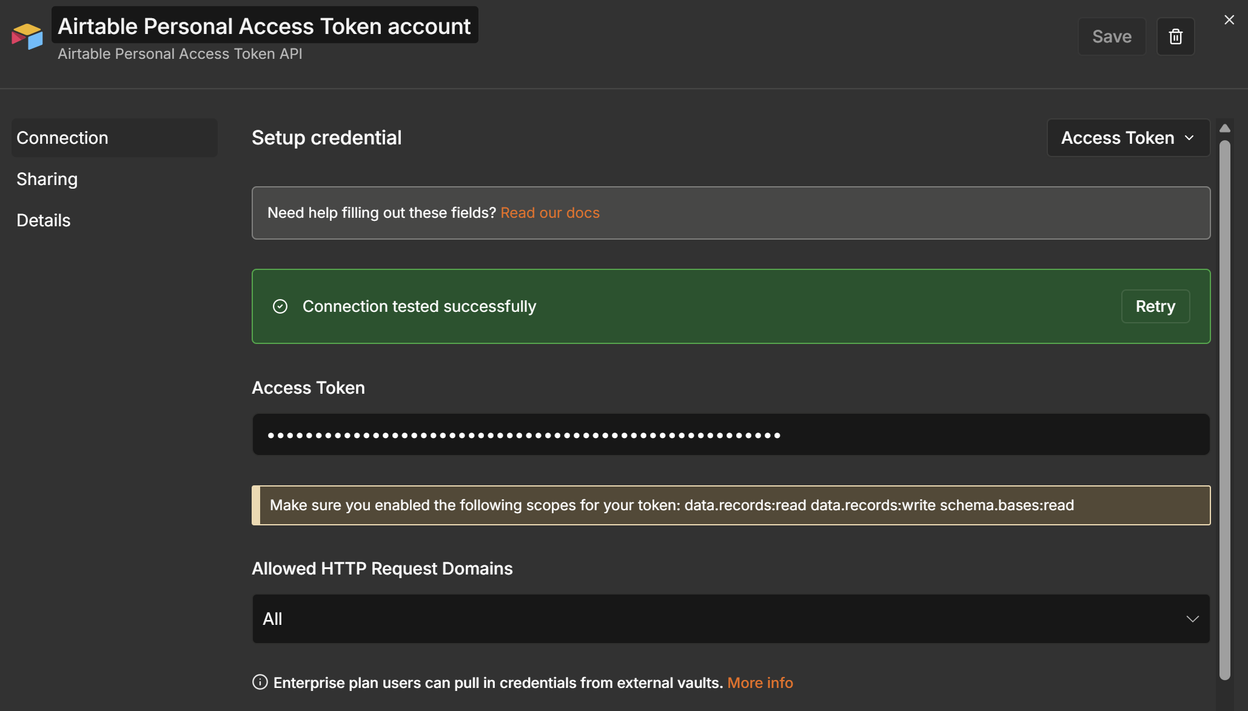The height and width of the screenshot is (711, 1248).
Task: Click the 'Connection tested successfully' message
Action: point(419,306)
